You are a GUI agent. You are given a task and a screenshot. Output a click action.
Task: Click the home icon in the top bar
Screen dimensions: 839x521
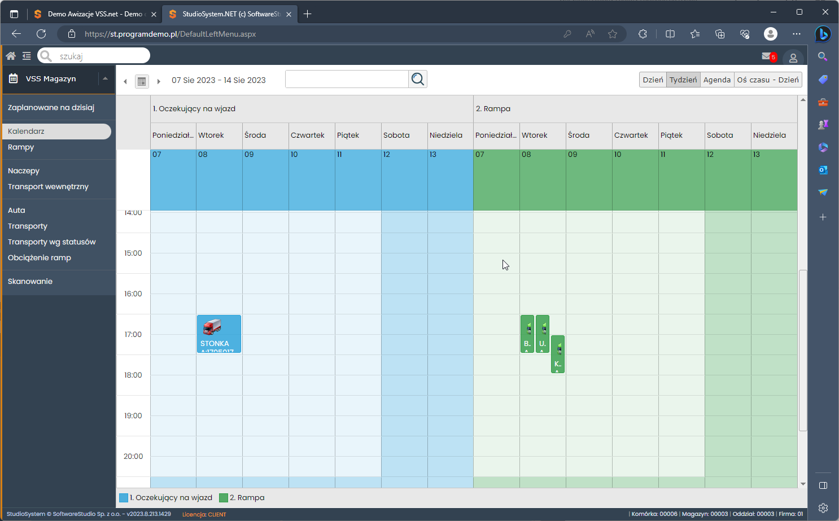pos(11,56)
